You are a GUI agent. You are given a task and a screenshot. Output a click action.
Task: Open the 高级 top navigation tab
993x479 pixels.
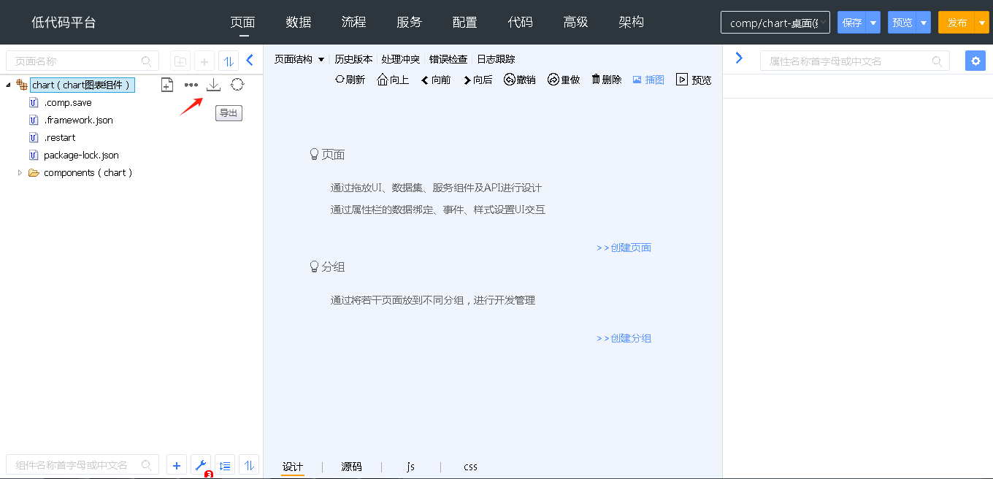pos(576,22)
